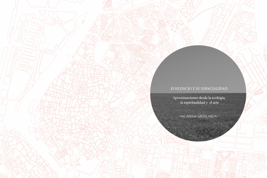Click the title 'El SILENCIO Y SU ESPACIALIDAD'
Viewport: 267px width, 178px height.
tap(199, 89)
